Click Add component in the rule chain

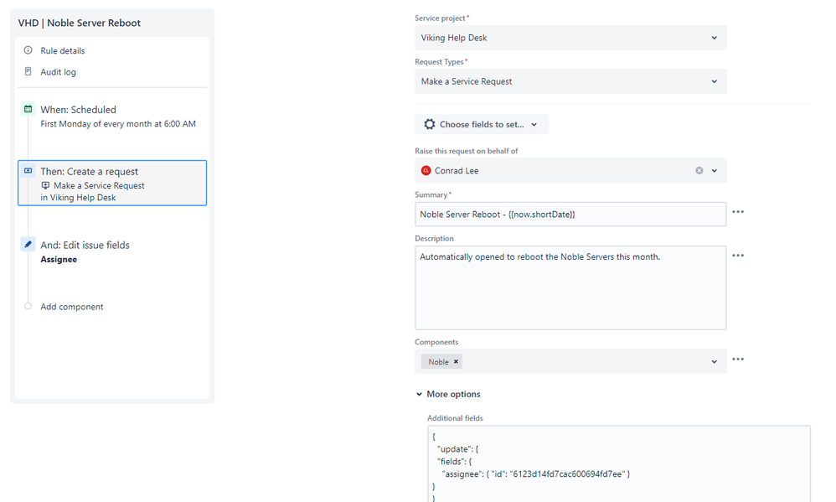coord(71,307)
